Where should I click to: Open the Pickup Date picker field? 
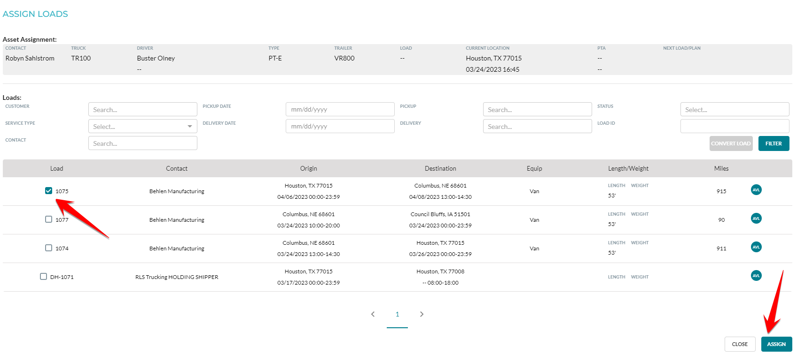click(340, 109)
